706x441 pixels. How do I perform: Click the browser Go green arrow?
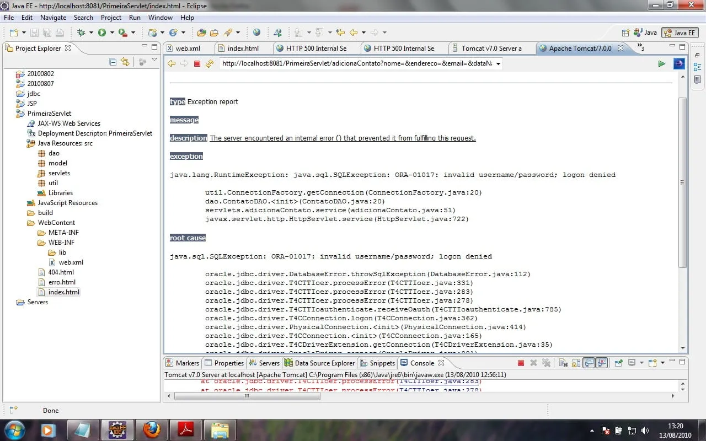tap(661, 63)
